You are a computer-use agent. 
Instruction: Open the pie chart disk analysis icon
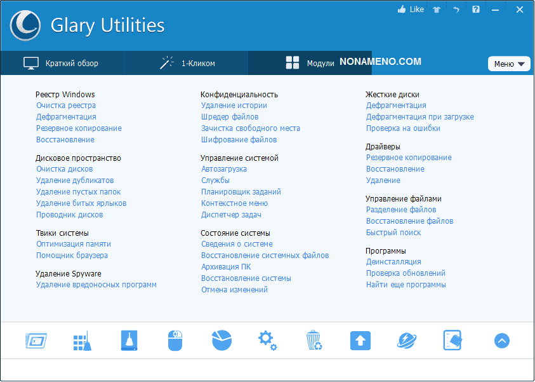(x=221, y=341)
